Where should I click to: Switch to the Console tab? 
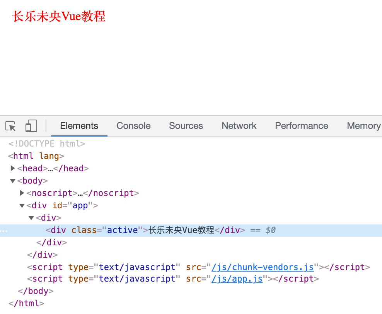click(x=133, y=126)
